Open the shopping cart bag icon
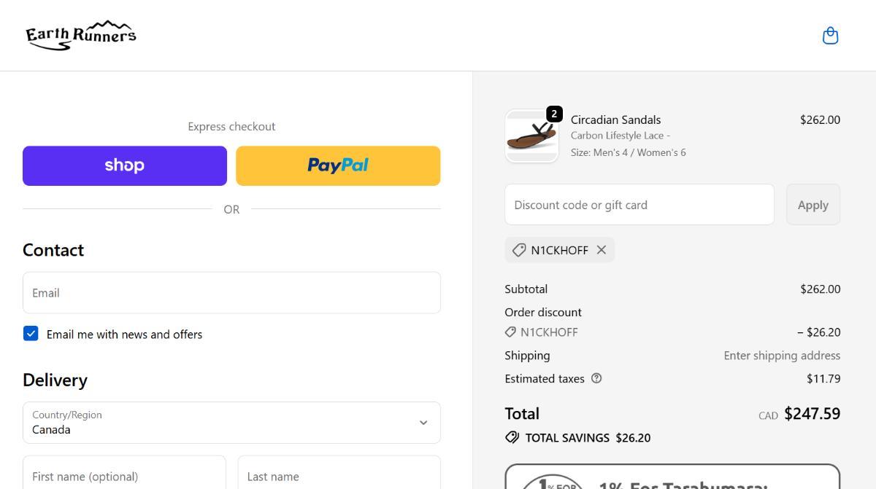Image resolution: width=876 pixels, height=489 pixels. tap(830, 36)
